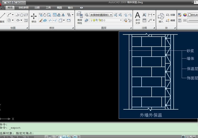Click the Print icon in quick access toolbar
This screenshot has width=198, height=138.
16,2
